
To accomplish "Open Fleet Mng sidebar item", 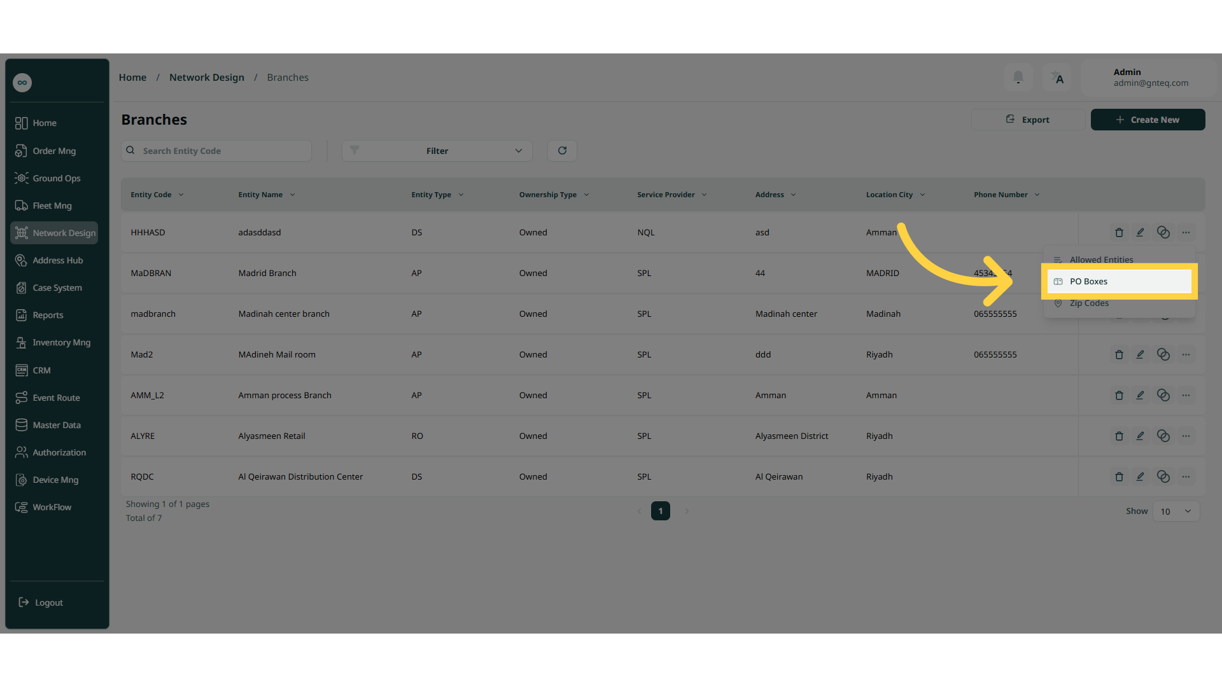I will [54, 205].
